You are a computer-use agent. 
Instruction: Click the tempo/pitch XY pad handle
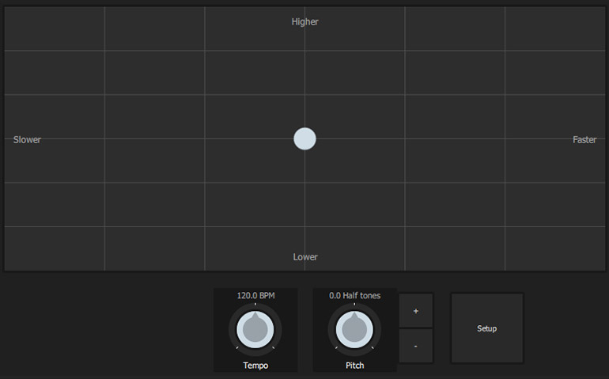tap(304, 138)
